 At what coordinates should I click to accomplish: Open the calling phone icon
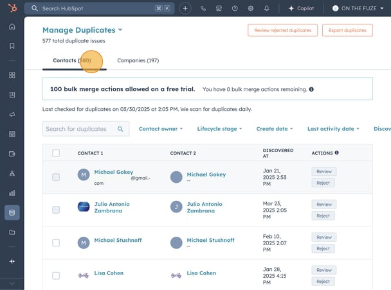click(203, 8)
